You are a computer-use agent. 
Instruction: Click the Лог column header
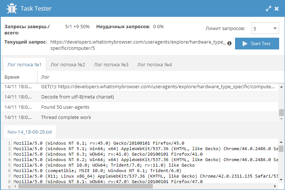point(158,77)
